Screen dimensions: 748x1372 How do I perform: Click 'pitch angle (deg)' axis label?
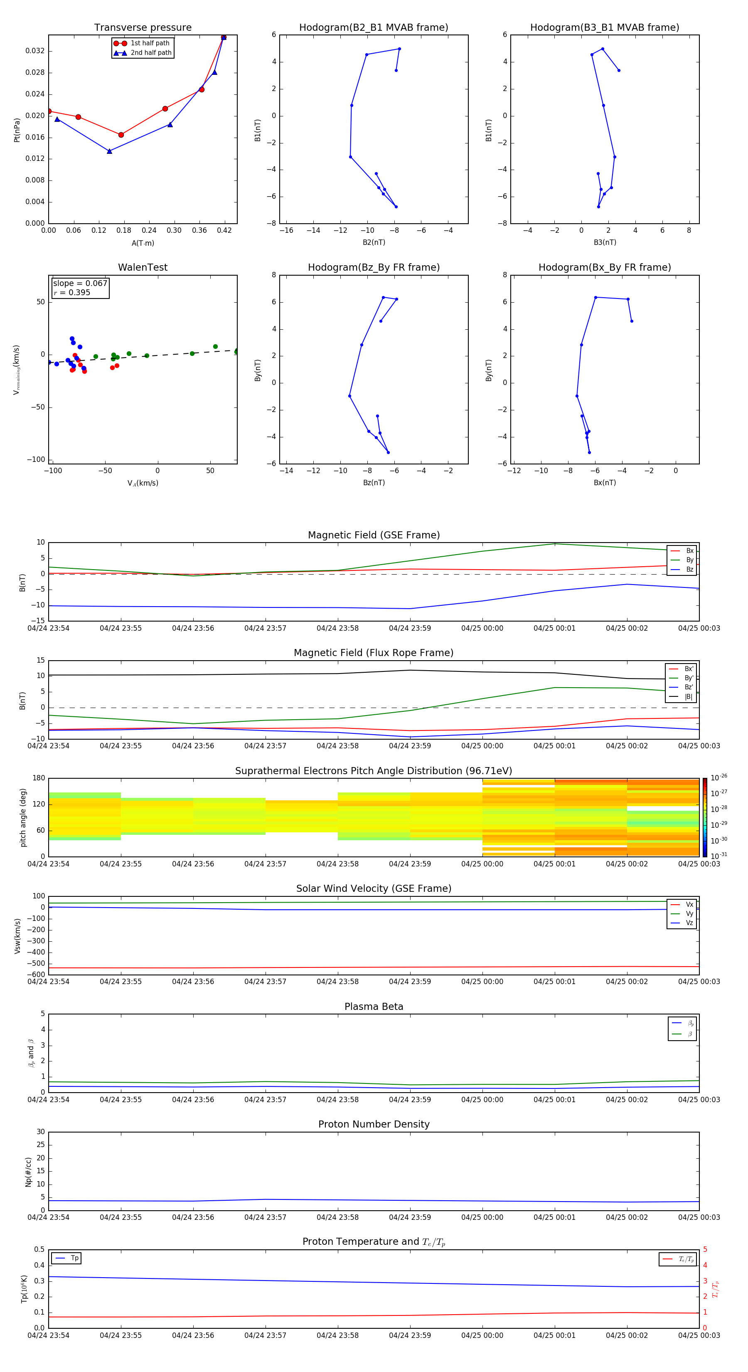(x=23, y=817)
